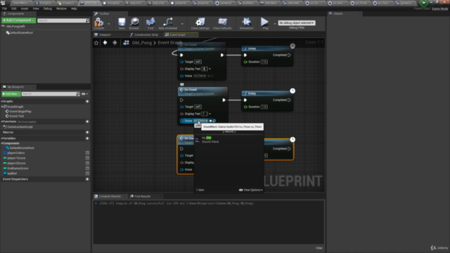The height and width of the screenshot is (253, 450).
Task: Select DefaultSceneRoot in Components panel
Action: tap(22, 33)
